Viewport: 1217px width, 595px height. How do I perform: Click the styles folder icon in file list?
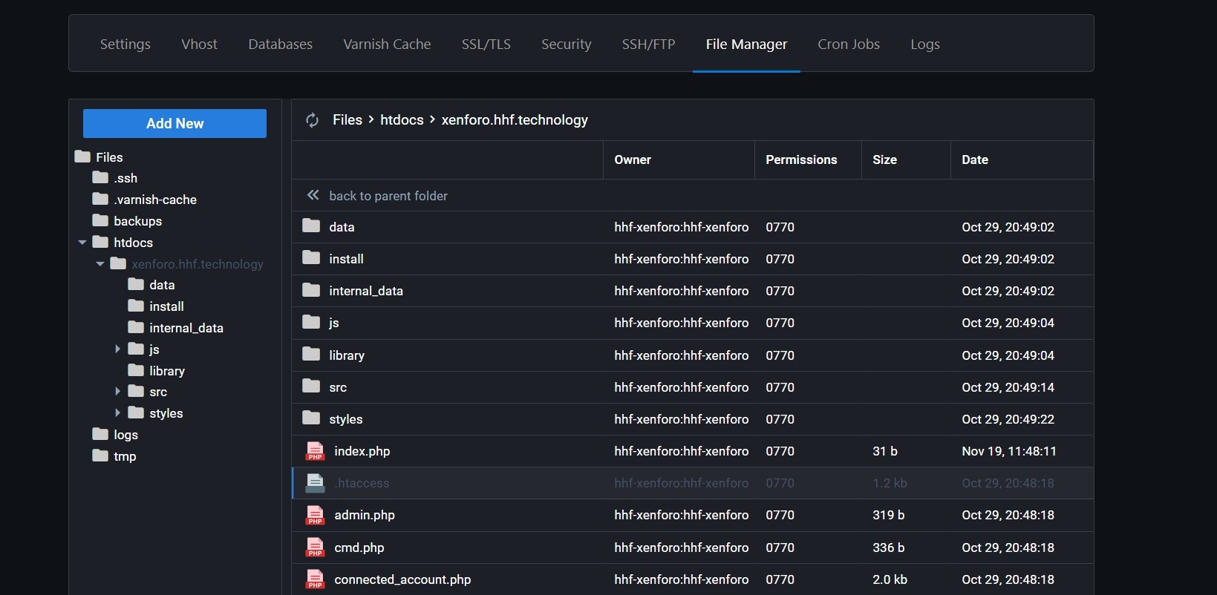pos(311,418)
